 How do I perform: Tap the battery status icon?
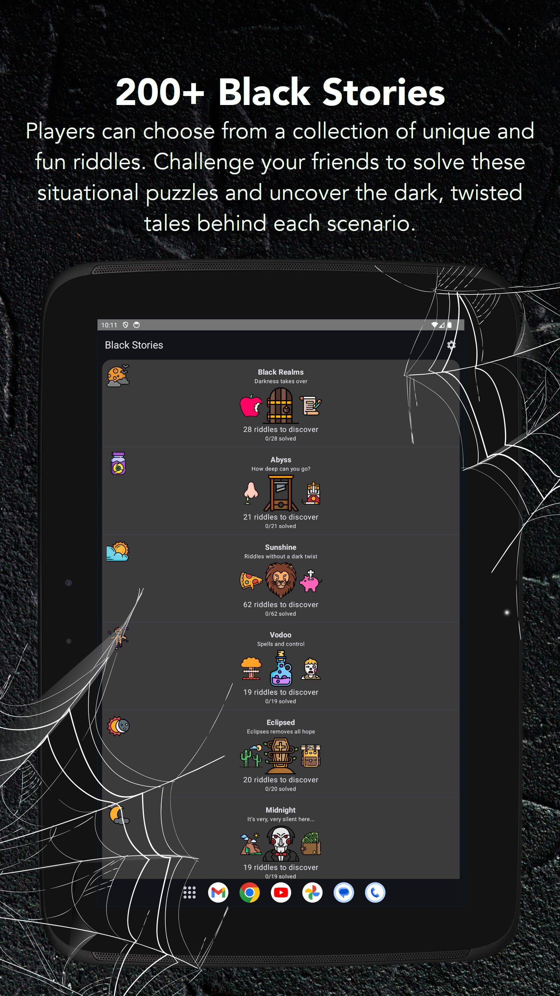click(x=449, y=325)
